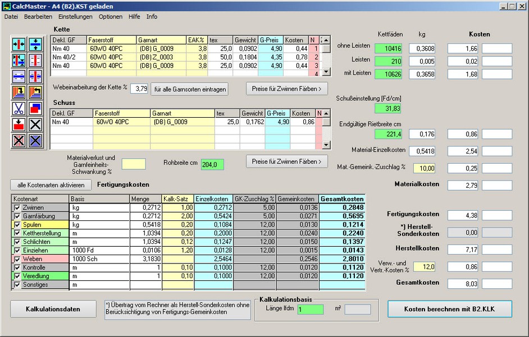Click the red vertical bar with inward arrows icon
The height and width of the screenshot is (337, 529).
pos(19,44)
